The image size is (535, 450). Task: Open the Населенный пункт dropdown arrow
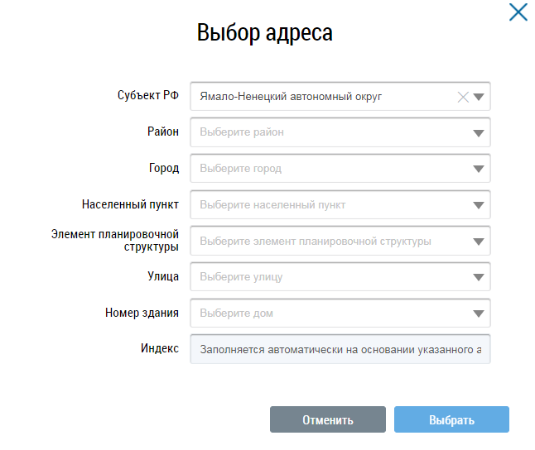[x=479, y=205]
